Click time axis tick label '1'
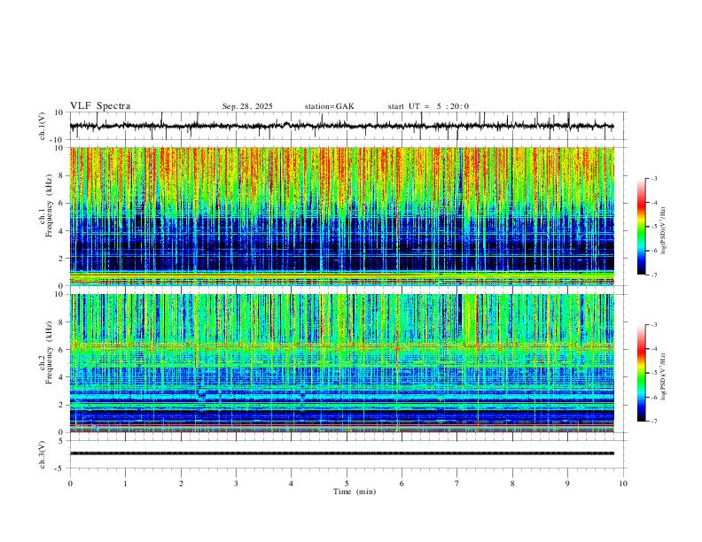This screenshot has width=702, height=542. [x=125, y=484]
